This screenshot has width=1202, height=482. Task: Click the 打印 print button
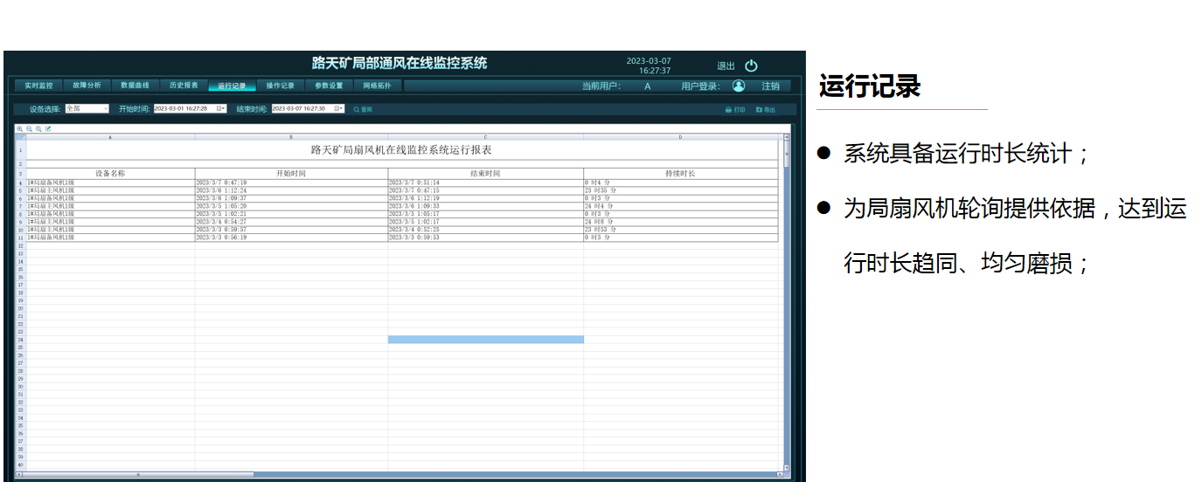click(735, 110)
